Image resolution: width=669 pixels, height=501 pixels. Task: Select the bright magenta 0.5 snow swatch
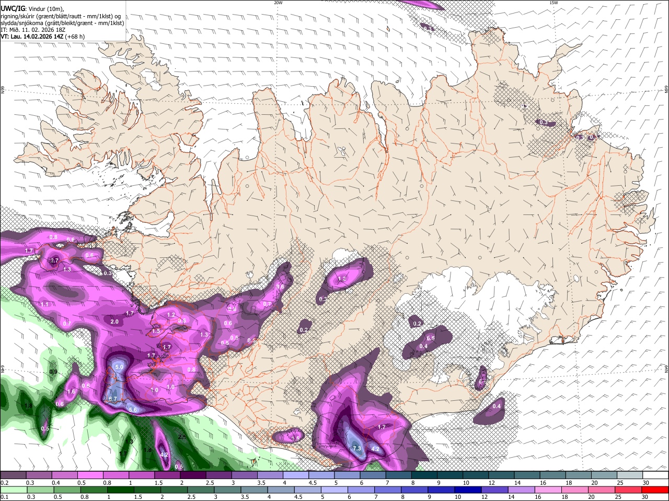click(x=90, y=475)
